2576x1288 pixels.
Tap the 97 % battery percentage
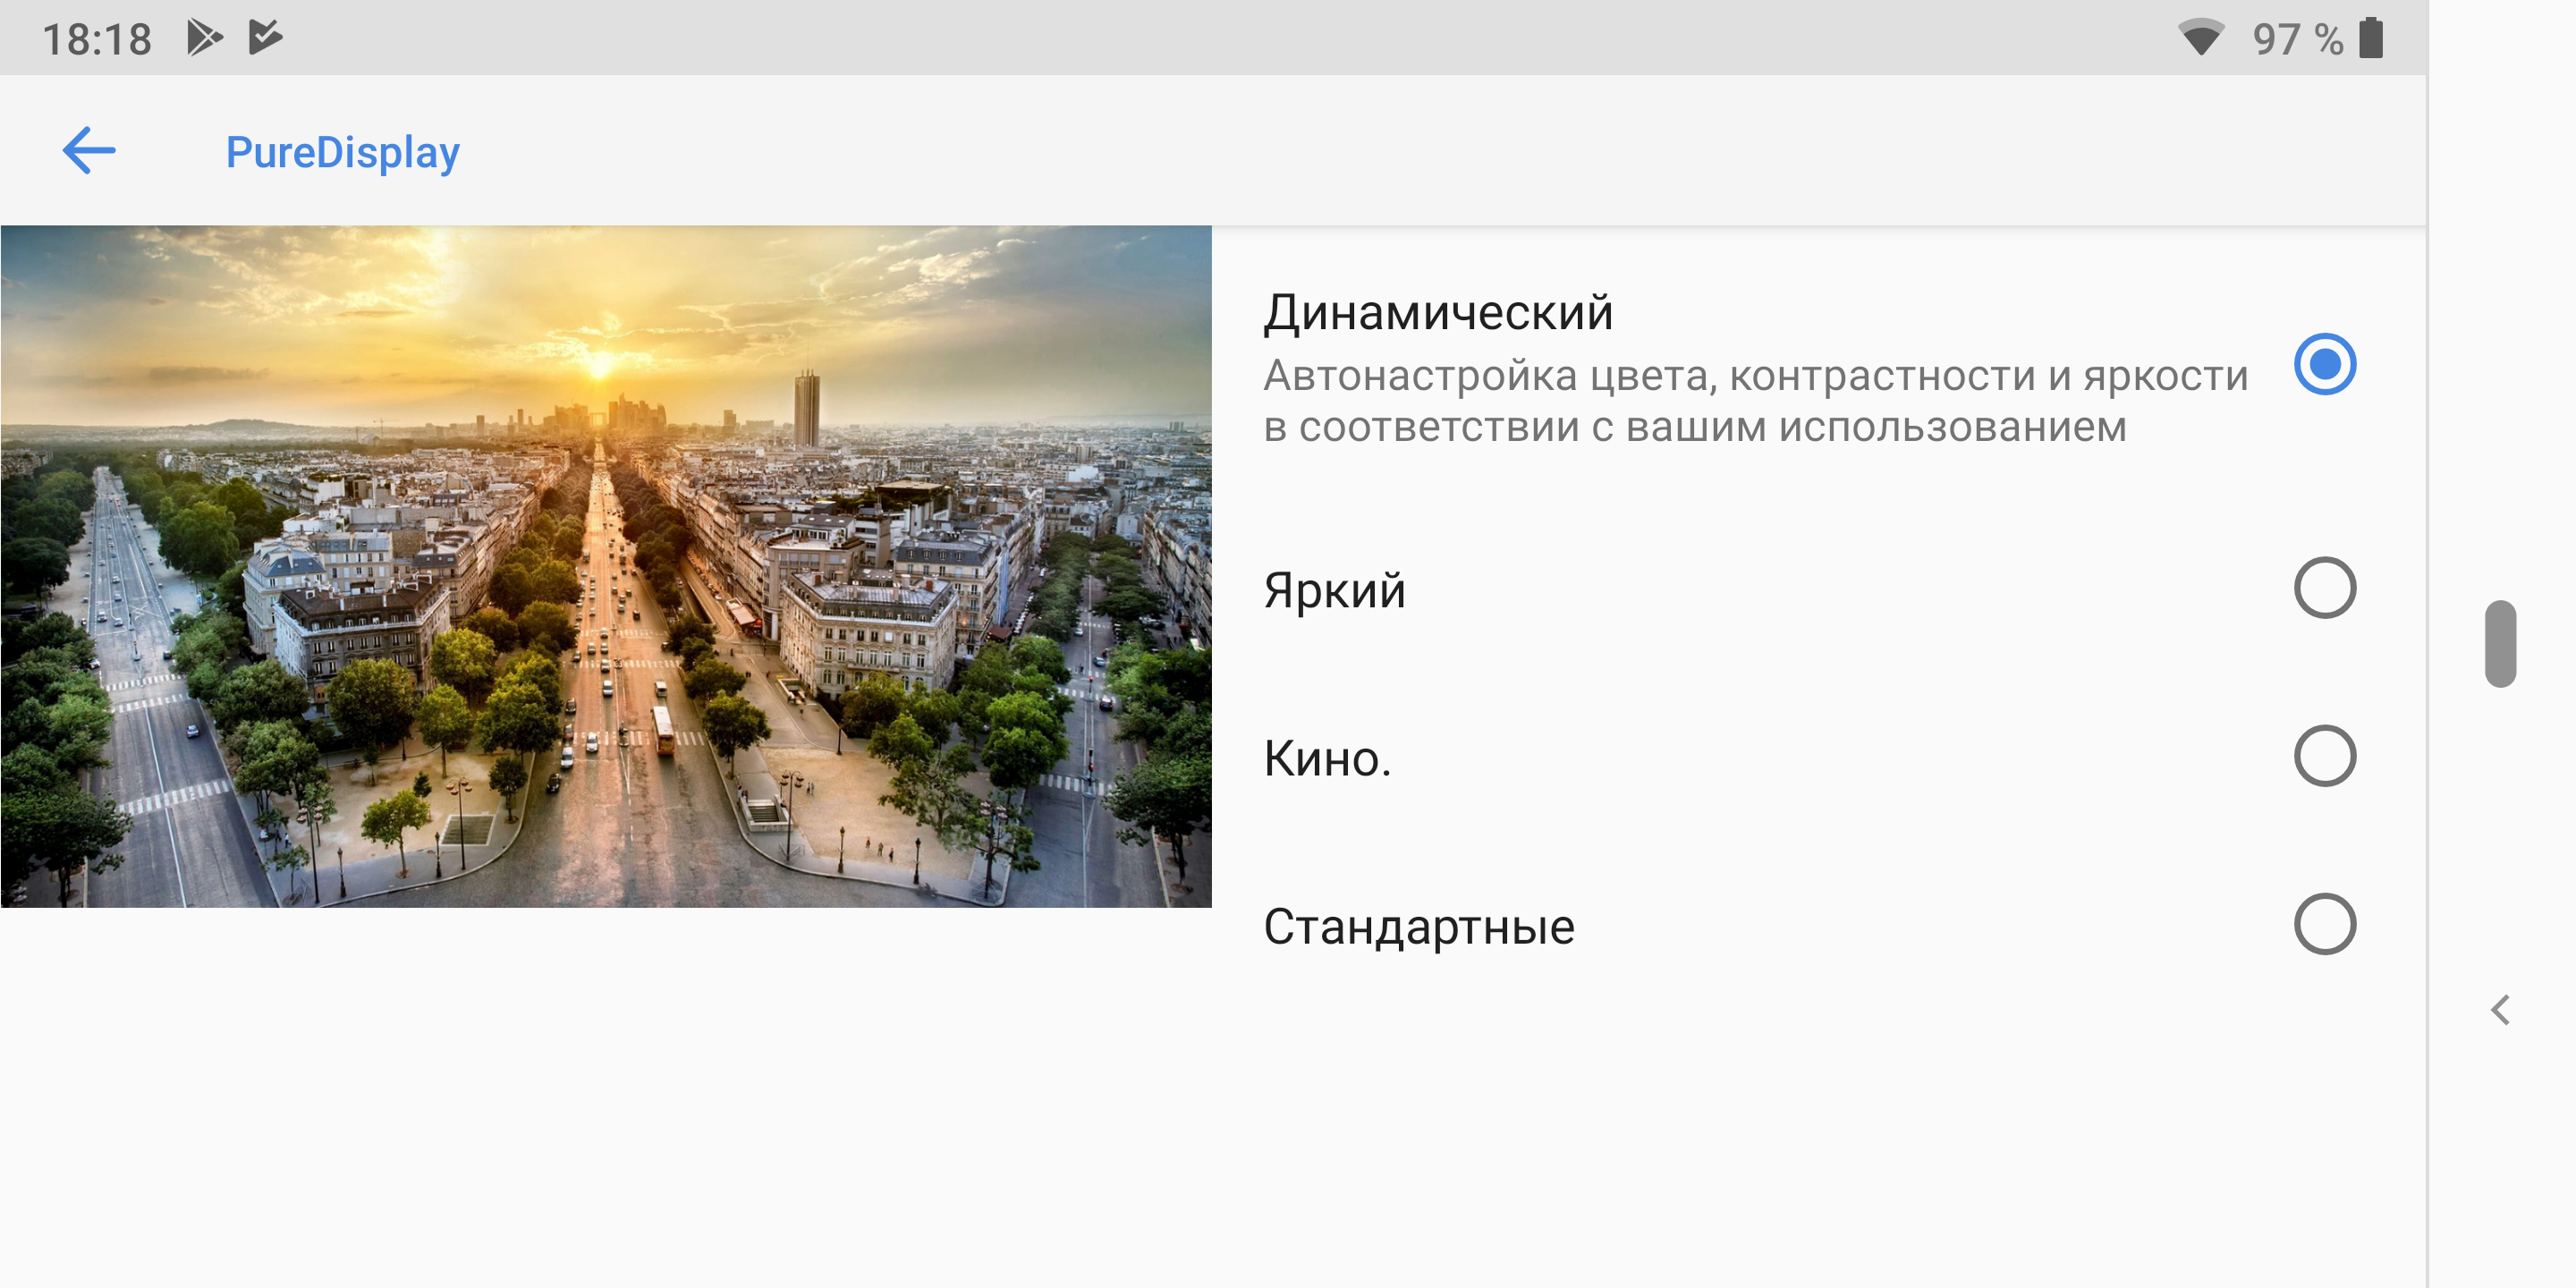click(x=2297, y=40)
